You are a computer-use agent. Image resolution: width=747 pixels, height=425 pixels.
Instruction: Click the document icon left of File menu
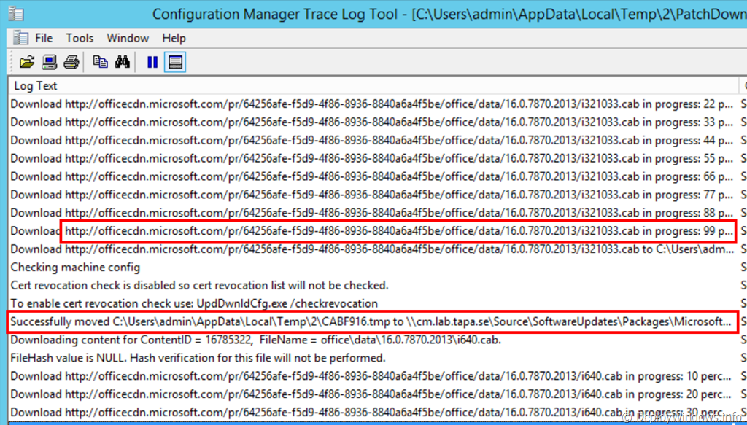(20, 38)
